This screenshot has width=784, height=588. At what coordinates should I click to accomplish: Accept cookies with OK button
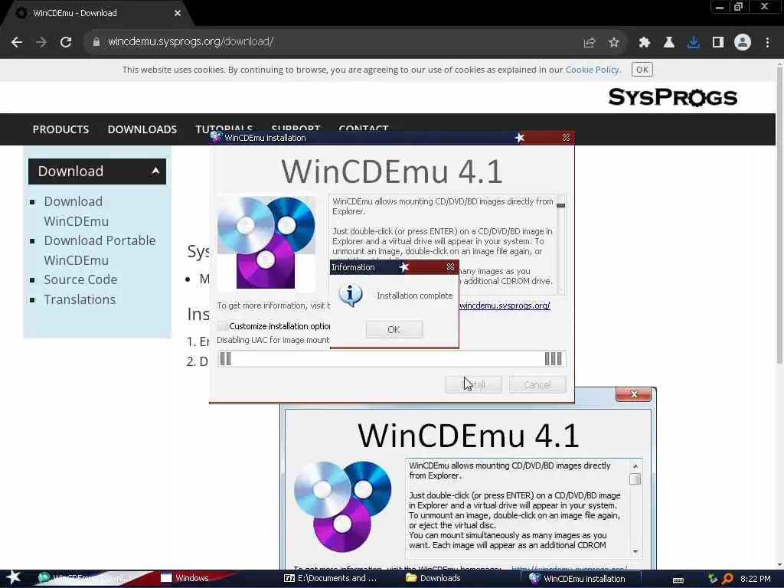[x=642, y=70]
